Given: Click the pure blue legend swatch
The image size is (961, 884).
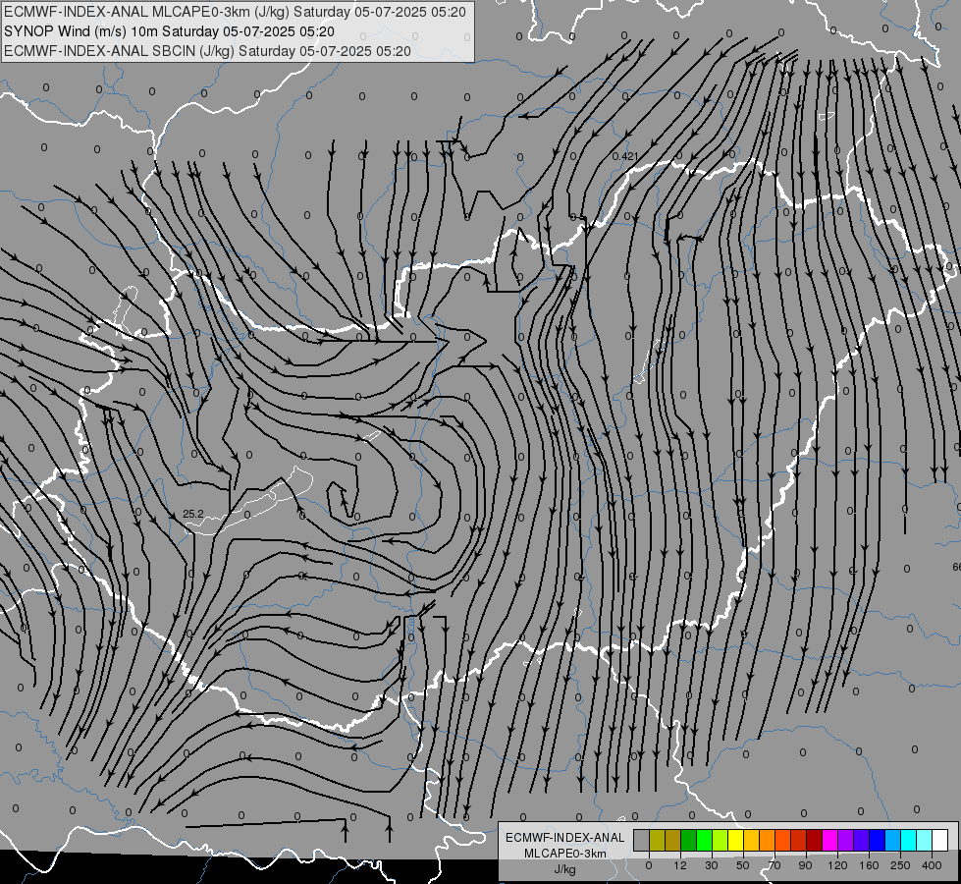Looking at the screenshot, I should coord(877,840).
